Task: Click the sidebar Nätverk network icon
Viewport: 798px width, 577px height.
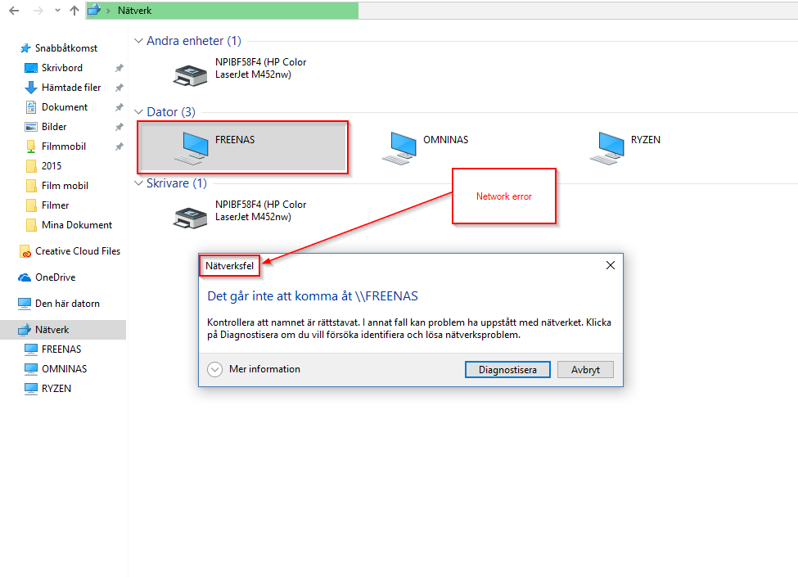Action: 25,330
